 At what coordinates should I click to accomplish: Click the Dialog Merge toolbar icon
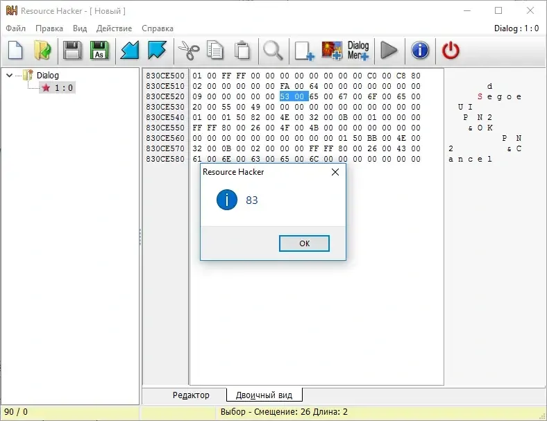(358, 51)
